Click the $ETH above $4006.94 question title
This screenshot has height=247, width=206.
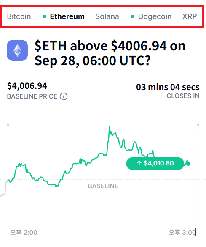pos(110,53)
